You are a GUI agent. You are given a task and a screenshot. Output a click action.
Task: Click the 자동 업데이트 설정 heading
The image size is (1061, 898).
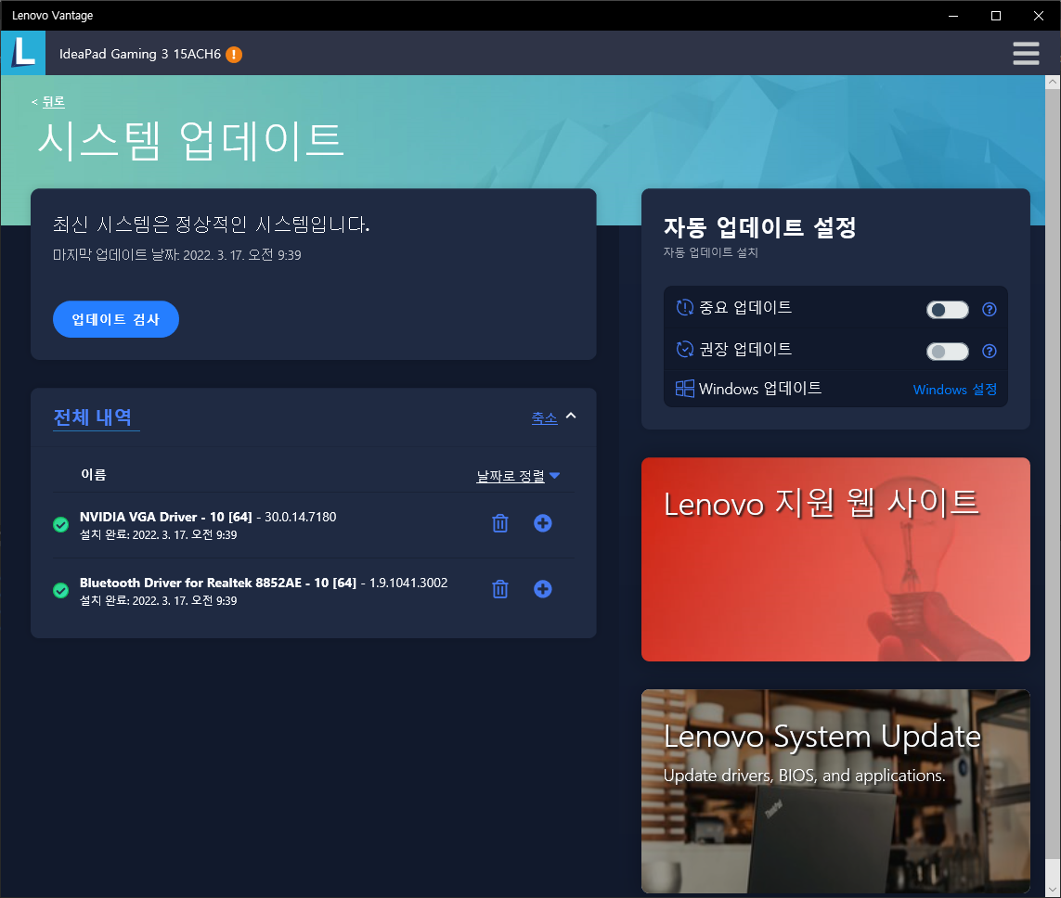[760, 227]
